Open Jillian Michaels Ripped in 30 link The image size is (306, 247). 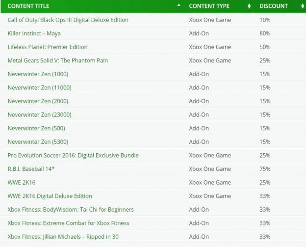63,237
